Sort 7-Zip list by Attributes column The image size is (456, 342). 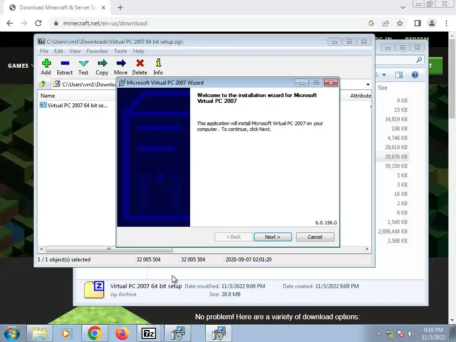[361, 95]
